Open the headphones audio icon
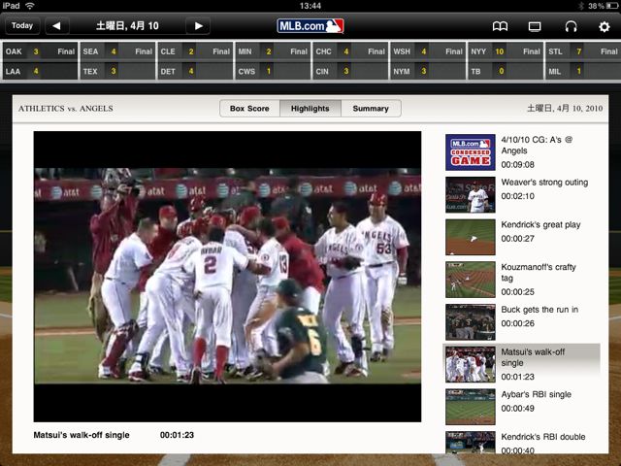This screenshot has height=466, width=621. pos(571,26)
